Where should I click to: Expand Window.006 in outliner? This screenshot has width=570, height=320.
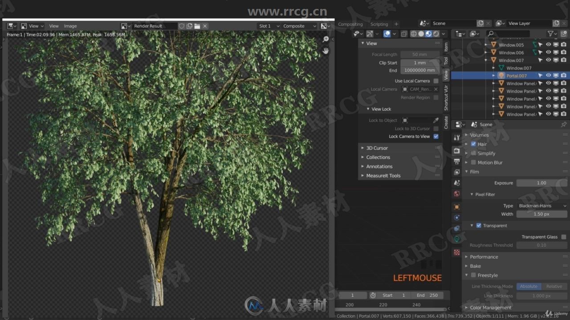[486, 52]
